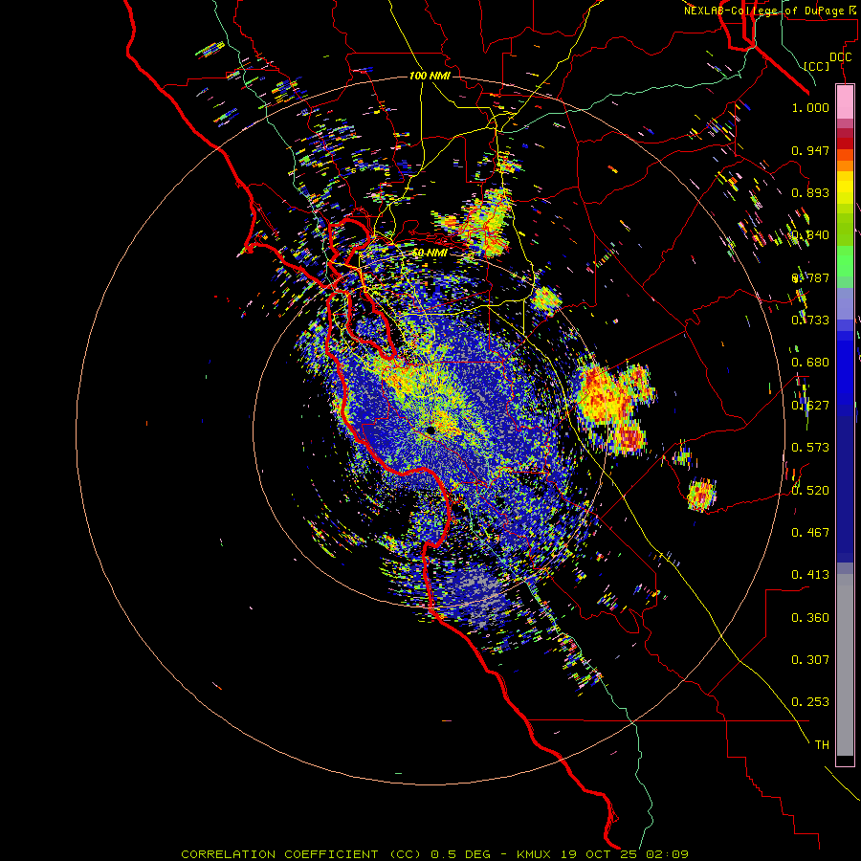This screenshot has width=861, height=861.
Task: Select the 0.733 scale value
Action: pos(810,320)
